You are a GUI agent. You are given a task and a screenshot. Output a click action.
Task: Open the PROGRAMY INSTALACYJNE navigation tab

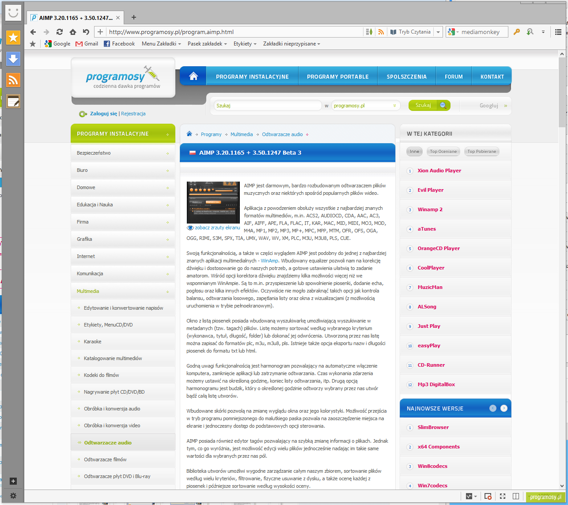(x=252, y=76)
